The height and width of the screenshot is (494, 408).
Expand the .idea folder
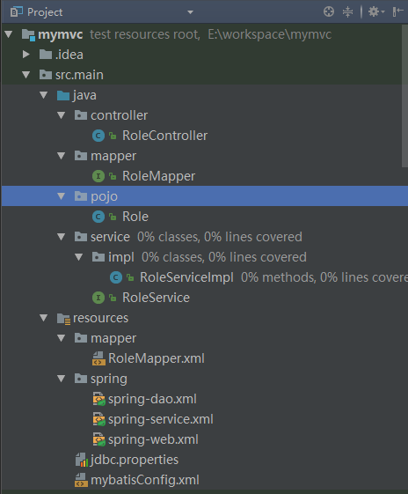pos(26,55)
